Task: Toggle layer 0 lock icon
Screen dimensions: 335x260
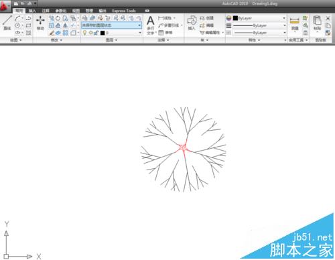Action: pos(96,33)
